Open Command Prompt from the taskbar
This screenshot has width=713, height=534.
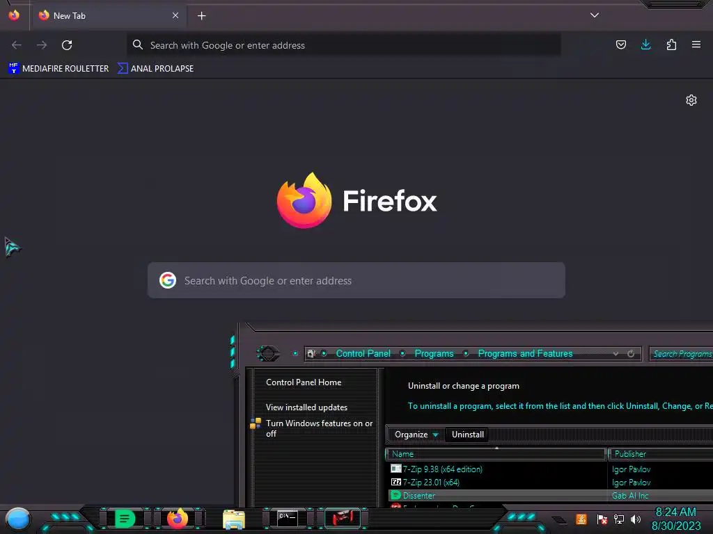(288, 518)
